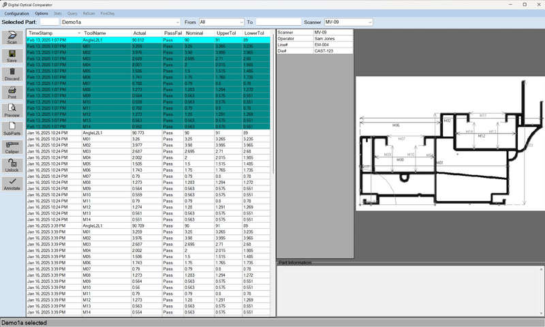The height and width of the screenshot is (327, 545).
Task: Open the Preview tool
Action: tap(12, 110)
